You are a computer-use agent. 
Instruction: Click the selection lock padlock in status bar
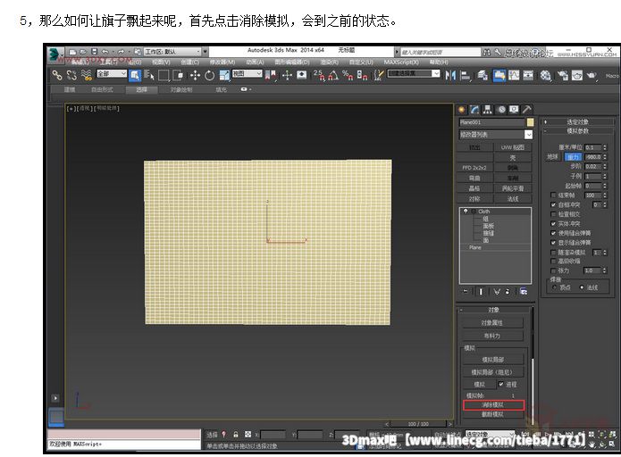pos(236,435)
